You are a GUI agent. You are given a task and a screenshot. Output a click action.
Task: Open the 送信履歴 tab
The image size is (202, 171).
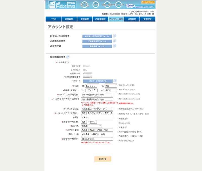click(x=69, y=19)
